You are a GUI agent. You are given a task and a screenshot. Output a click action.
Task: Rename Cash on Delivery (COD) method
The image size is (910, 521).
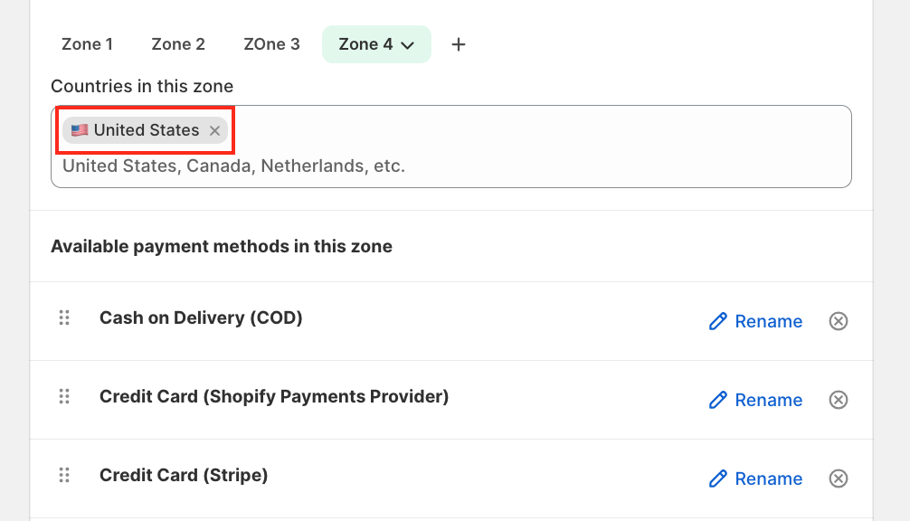pos(756,321)
